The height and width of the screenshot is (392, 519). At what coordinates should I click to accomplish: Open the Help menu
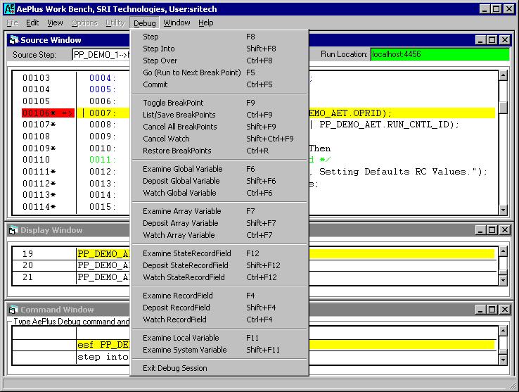(x=205, y=23)
